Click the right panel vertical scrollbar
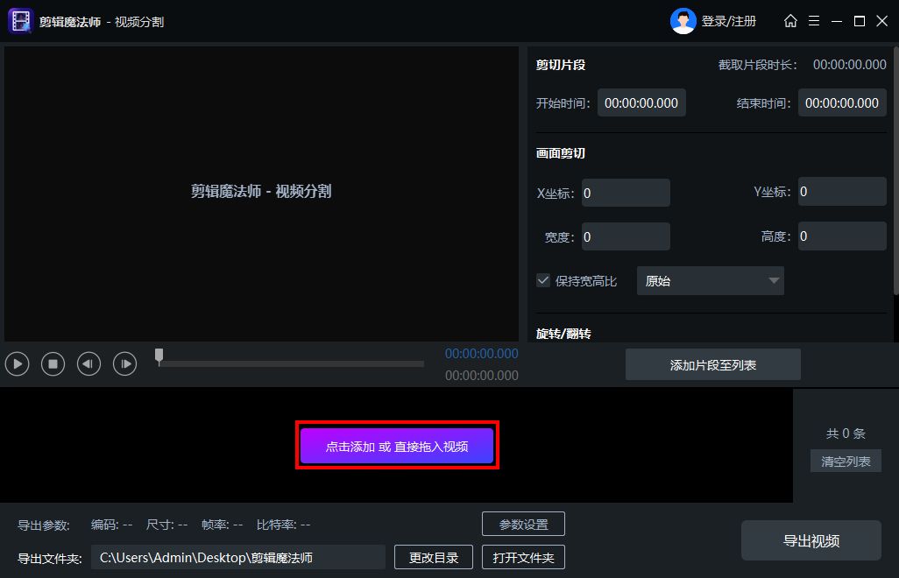This screenshot has width=899, height=578. [x=895, y=172]
